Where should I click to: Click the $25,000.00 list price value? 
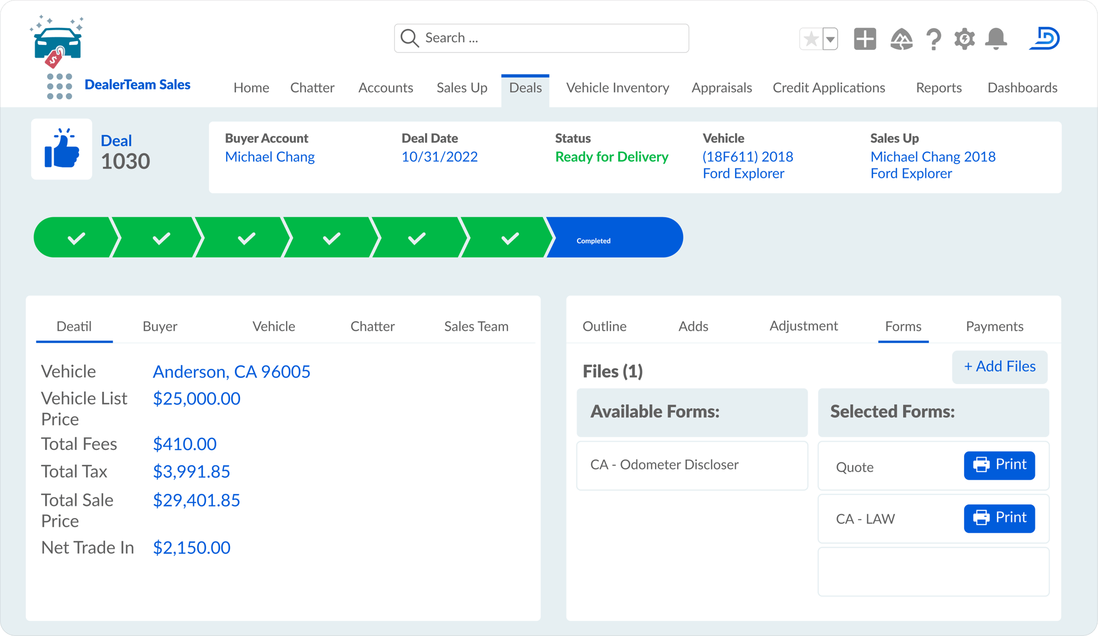pyautogui.click(x=197, y=398)
